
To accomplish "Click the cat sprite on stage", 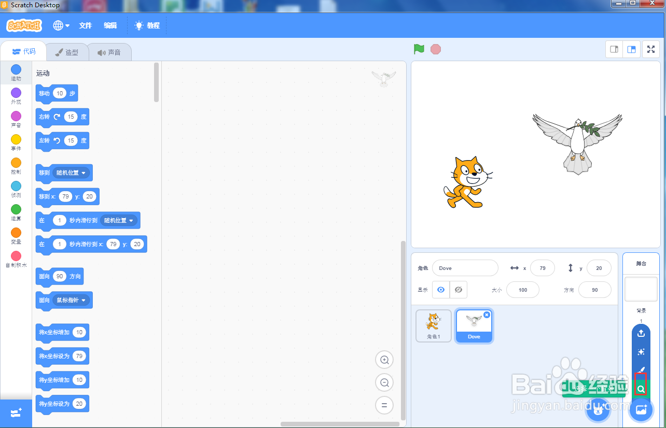I will [x=468, y=182].
